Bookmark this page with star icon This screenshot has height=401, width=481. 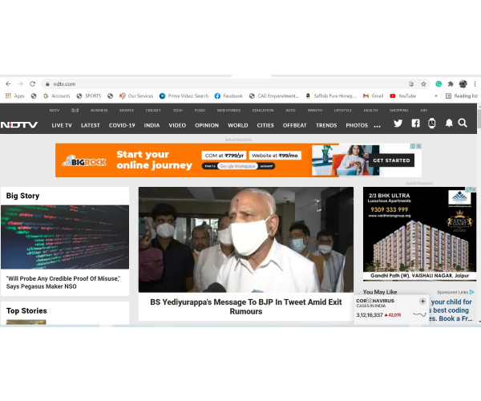click(x=425, y=83)
